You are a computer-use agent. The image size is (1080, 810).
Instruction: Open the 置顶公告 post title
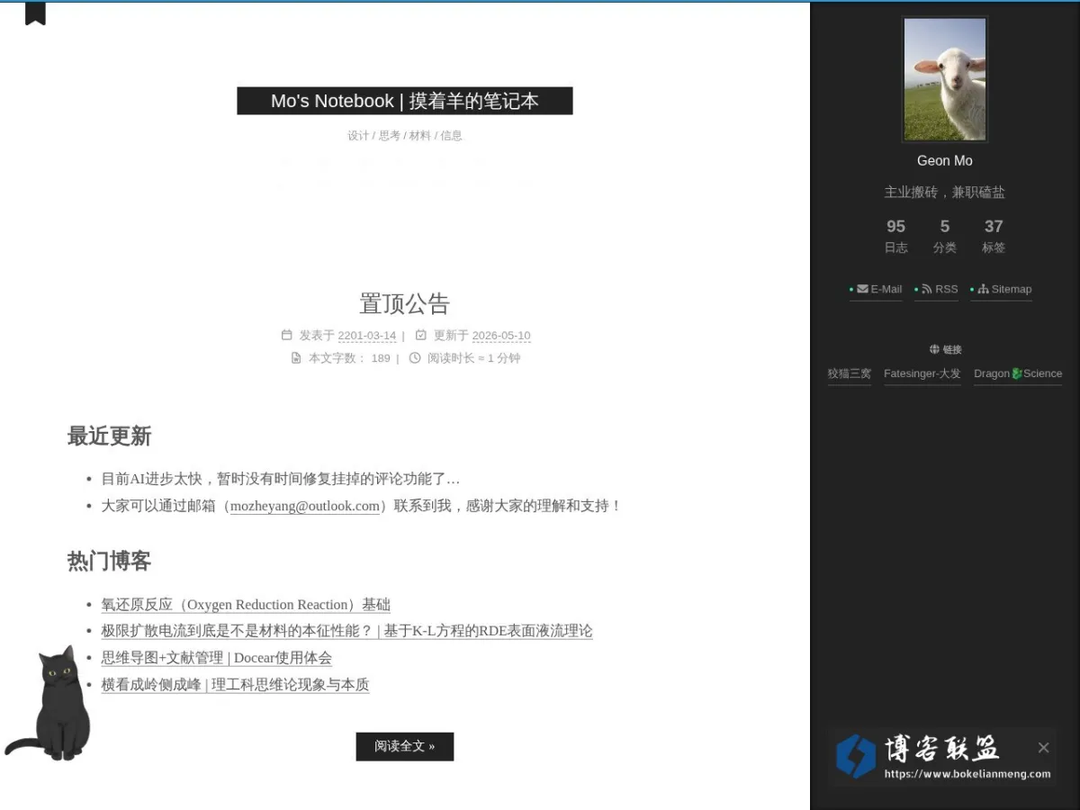coord(405,303)
